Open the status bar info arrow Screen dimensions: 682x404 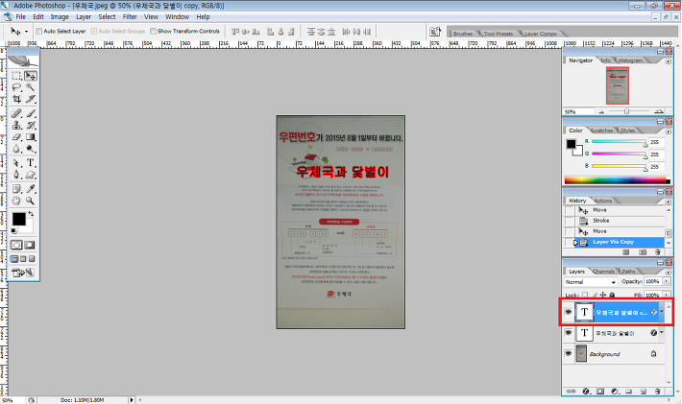click(x=132, y=400)
